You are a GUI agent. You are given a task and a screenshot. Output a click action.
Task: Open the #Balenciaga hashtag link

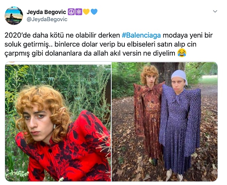(141, 35)
